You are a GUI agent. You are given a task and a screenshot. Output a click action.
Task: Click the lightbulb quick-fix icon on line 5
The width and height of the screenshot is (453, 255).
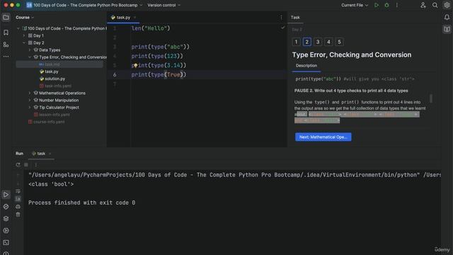pyautogui.click(x=135, y=66)
